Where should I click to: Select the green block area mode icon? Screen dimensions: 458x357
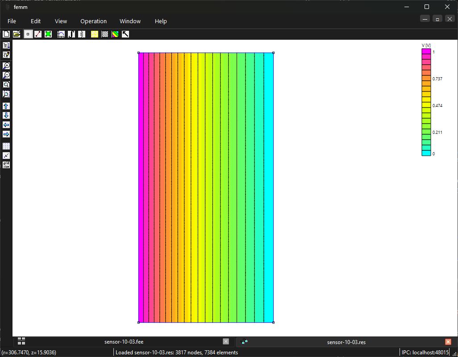click(48, 34)
